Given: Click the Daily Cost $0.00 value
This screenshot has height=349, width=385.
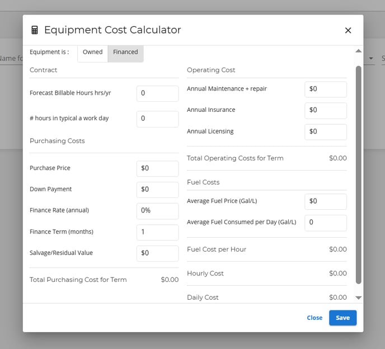Looking at the screenshot, I should [x=338, y=298].
